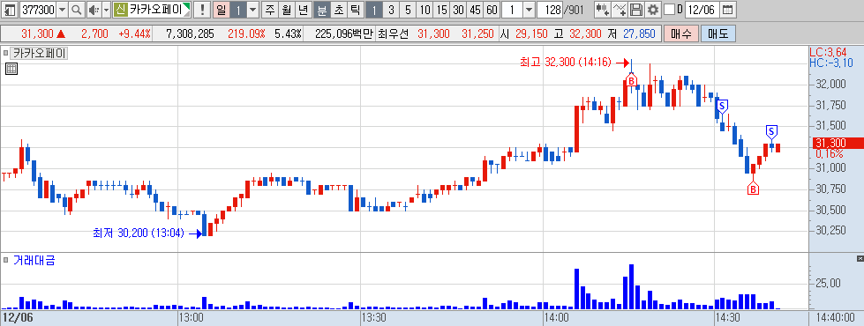Click the red B marker at high price
The width and height of the screenshot is (864, 326).
pyautogui.click(x=632, y=81)
